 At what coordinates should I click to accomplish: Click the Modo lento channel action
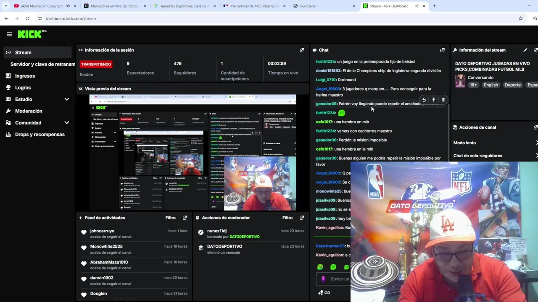[x=464, y=143]
